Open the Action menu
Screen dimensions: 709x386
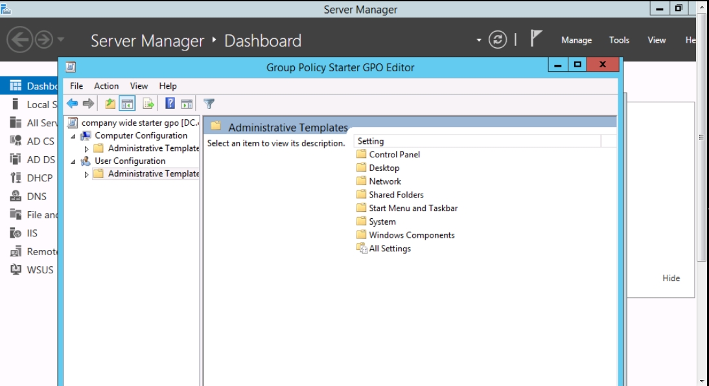(x=106, y=86)
